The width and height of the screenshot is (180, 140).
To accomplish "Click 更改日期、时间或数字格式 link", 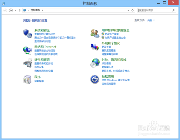I will [x=116, y=71].
